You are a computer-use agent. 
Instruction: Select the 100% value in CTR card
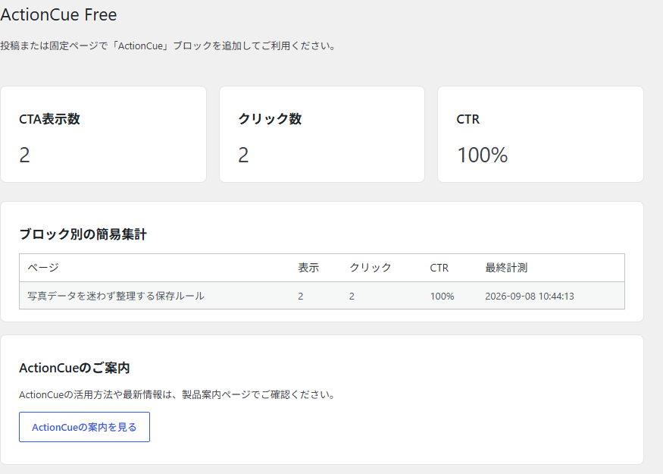483,155
